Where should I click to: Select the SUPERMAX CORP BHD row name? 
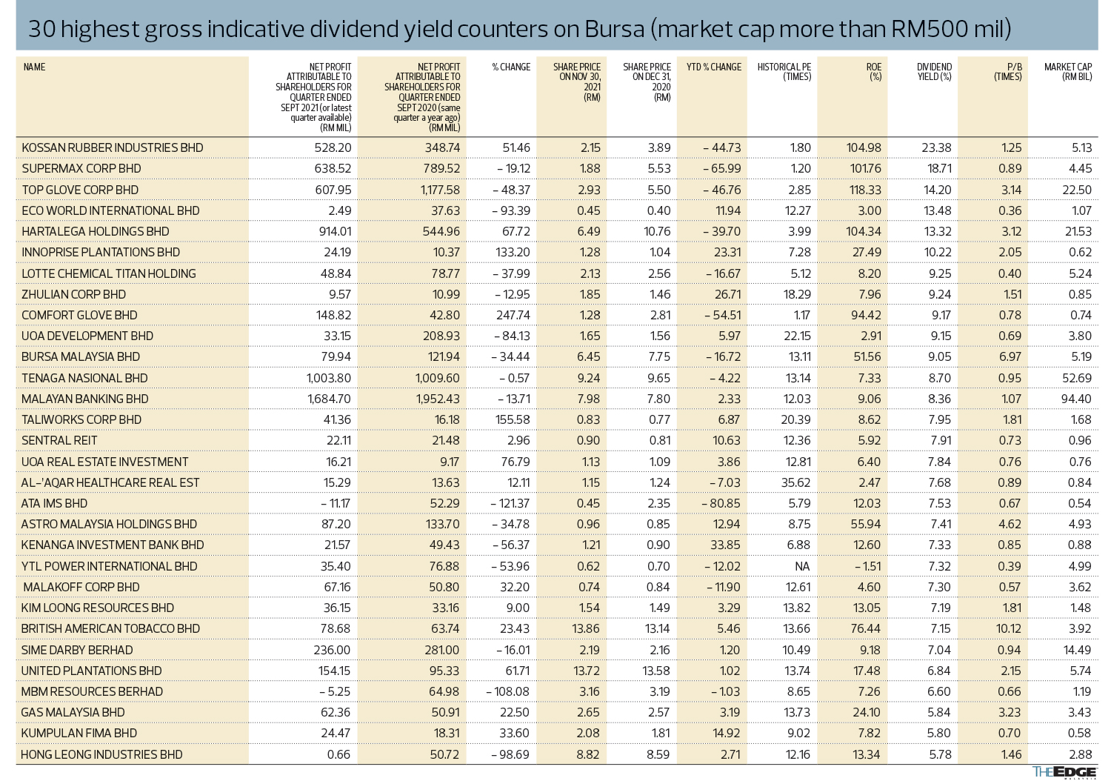click(x=81, y=168)
